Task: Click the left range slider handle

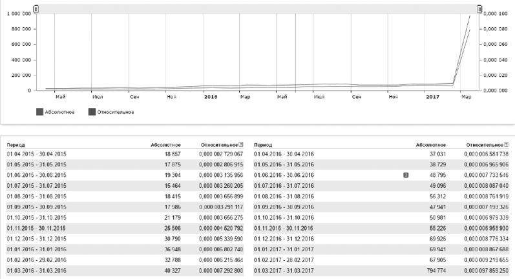Action: pos(36,9)
